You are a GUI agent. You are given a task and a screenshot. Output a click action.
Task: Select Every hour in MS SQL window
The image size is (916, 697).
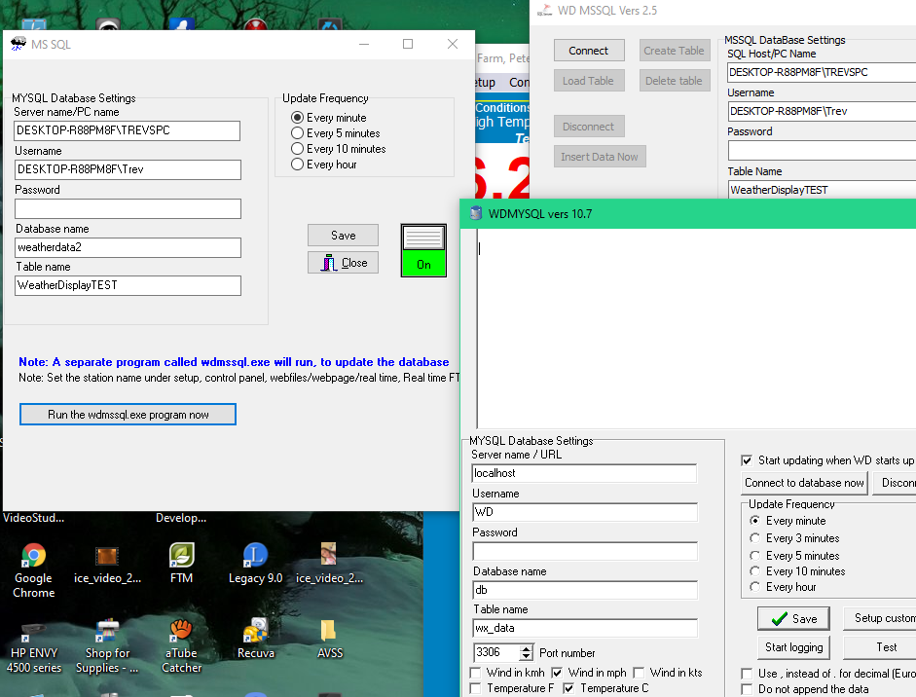[x=297, y=165]
